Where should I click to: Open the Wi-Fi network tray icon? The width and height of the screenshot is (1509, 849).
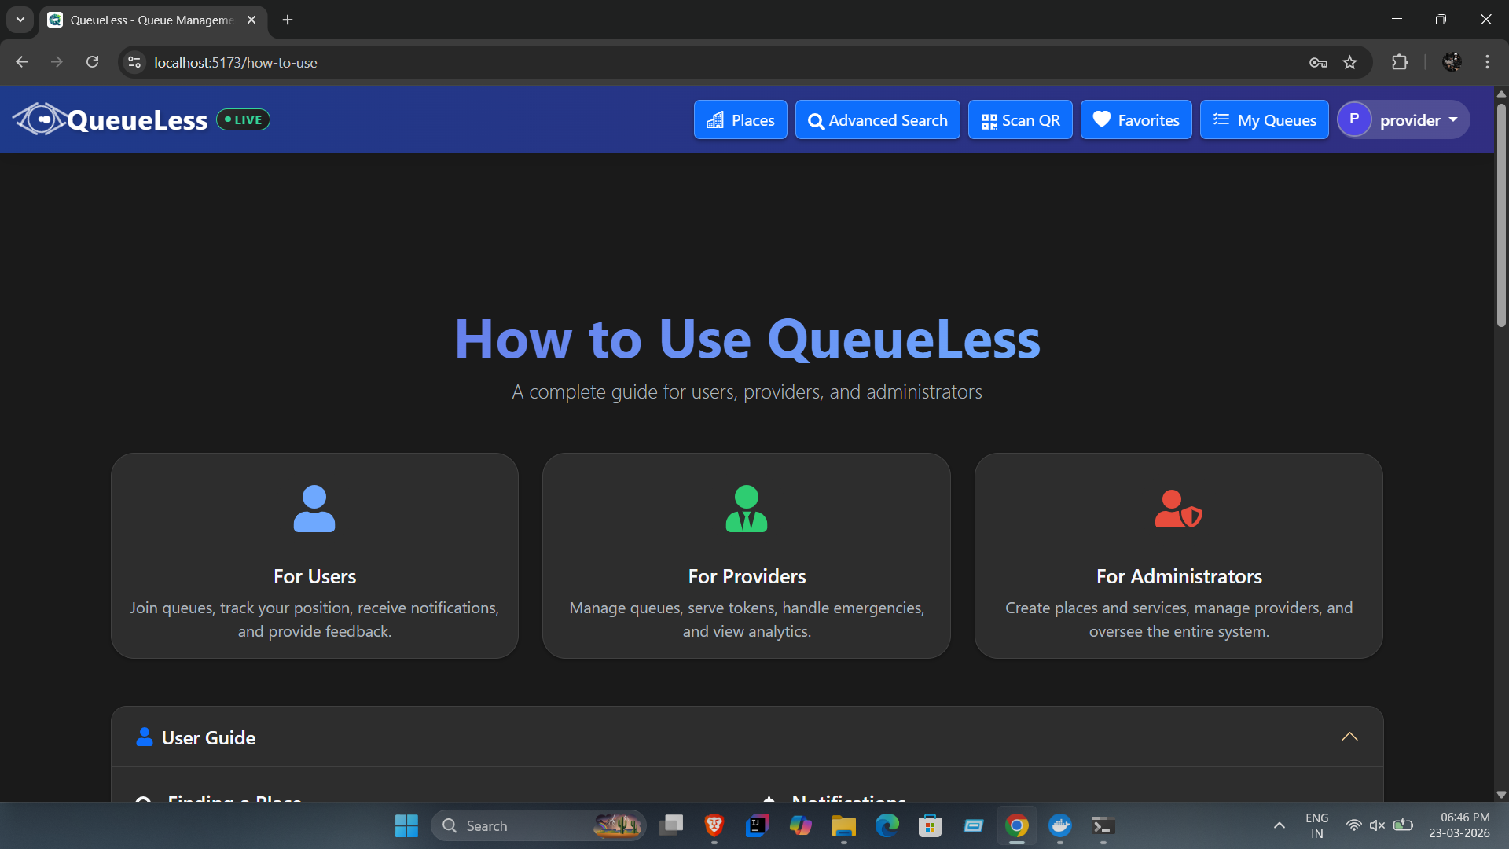1353,825
